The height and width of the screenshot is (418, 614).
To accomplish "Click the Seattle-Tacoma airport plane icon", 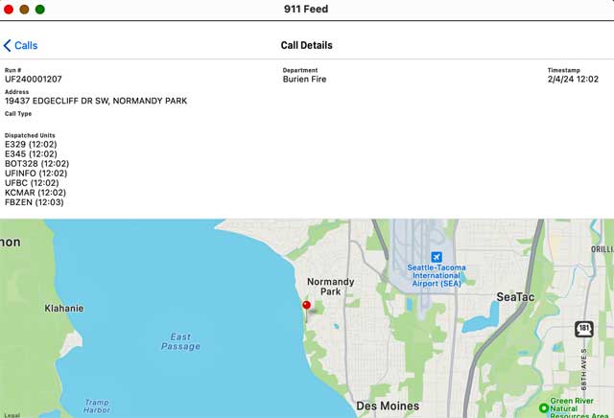I will tap(437, 257).
